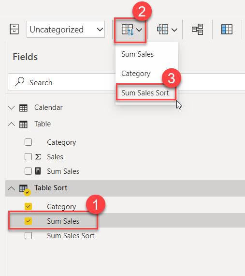The width and height of the screenshot is (245, 276).
Task: Uncheck Sum Sales under Table Sort
Action: (29, 221)
